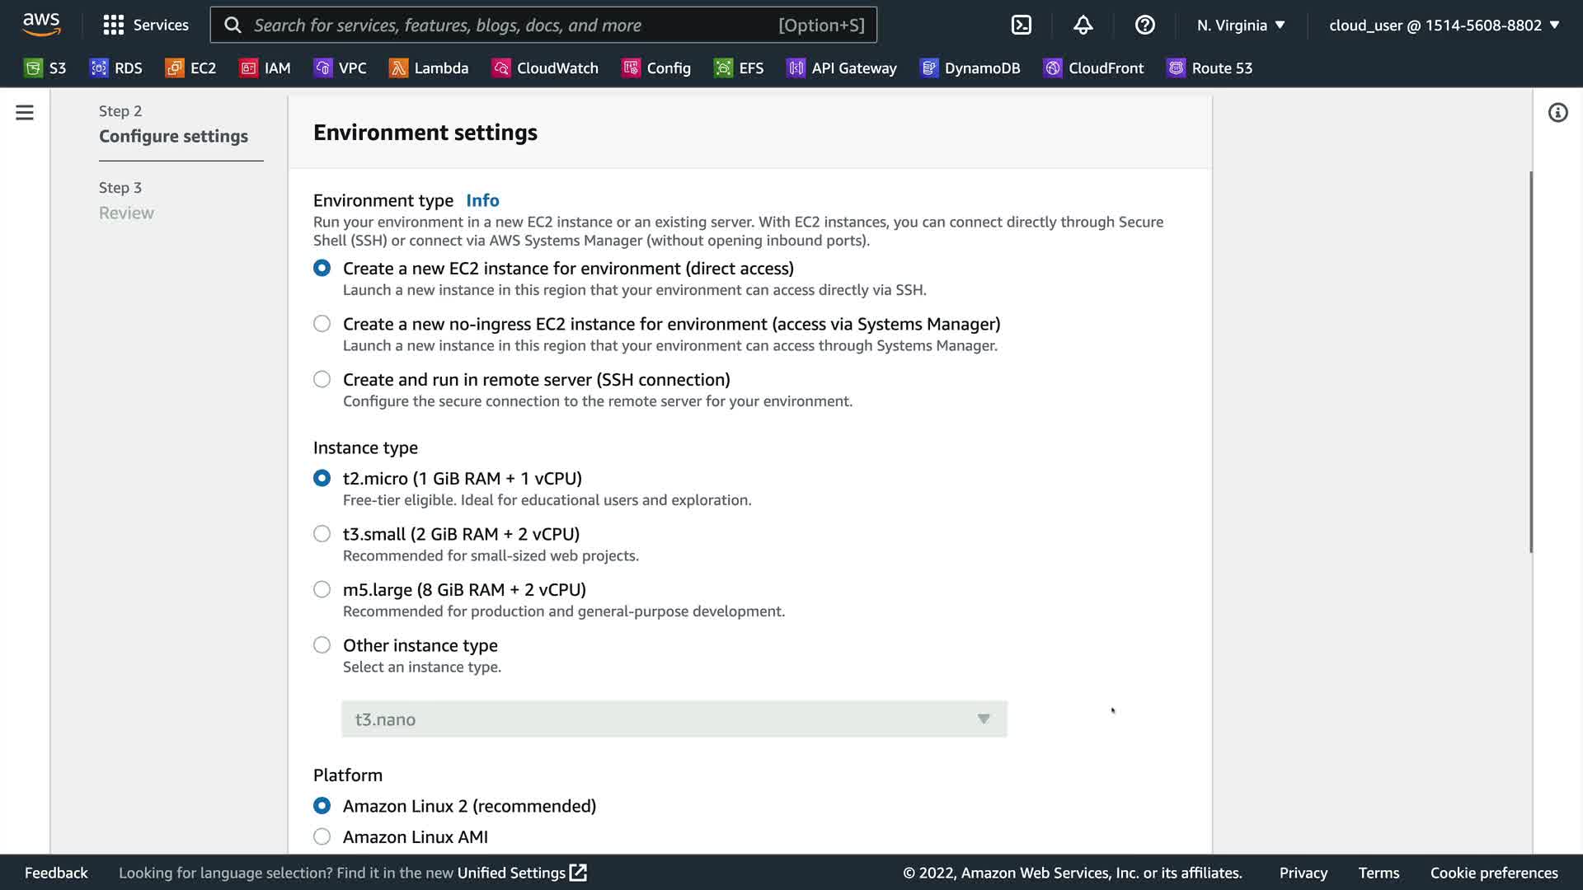Click the help question mark icon

pyautogui.click(x=1144, y=25)
